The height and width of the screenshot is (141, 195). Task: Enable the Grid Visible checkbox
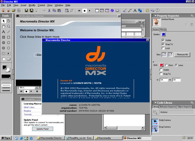tap(161, 70)
